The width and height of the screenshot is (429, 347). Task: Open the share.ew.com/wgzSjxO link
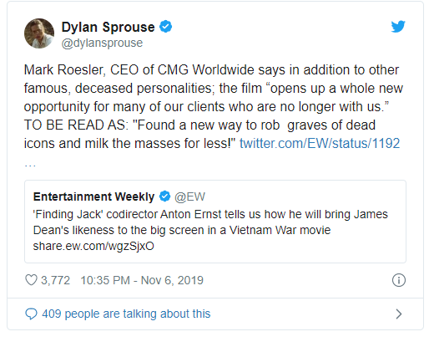click(x=93, y=246)
